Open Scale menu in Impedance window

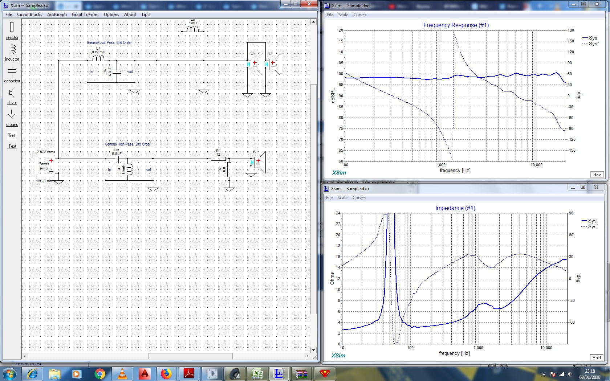point(342,198)
